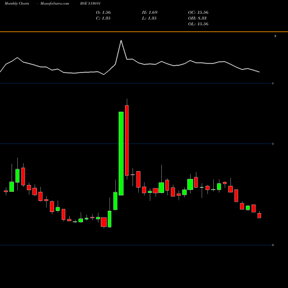The height and width of the screenshot is (288, 288).
Task: Click the "OL: 15.56" readout
Action: coord(198,24)
